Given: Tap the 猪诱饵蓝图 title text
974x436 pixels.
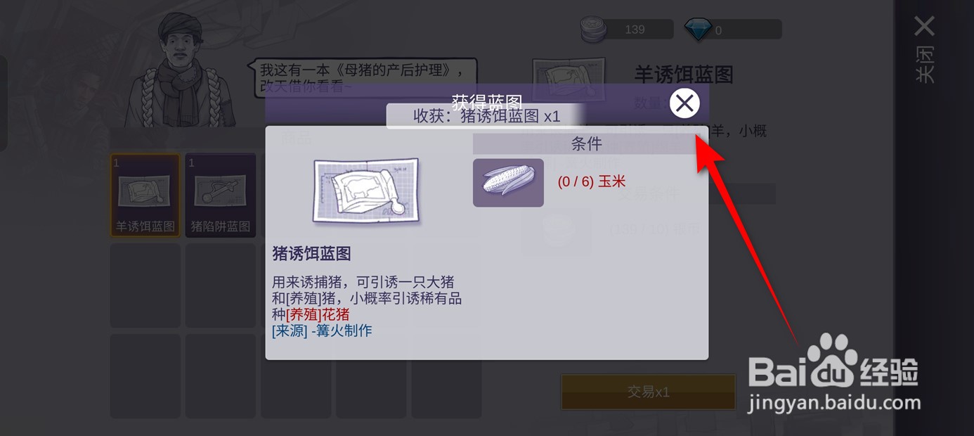Looking at the screenshot, I should point(311,254).
